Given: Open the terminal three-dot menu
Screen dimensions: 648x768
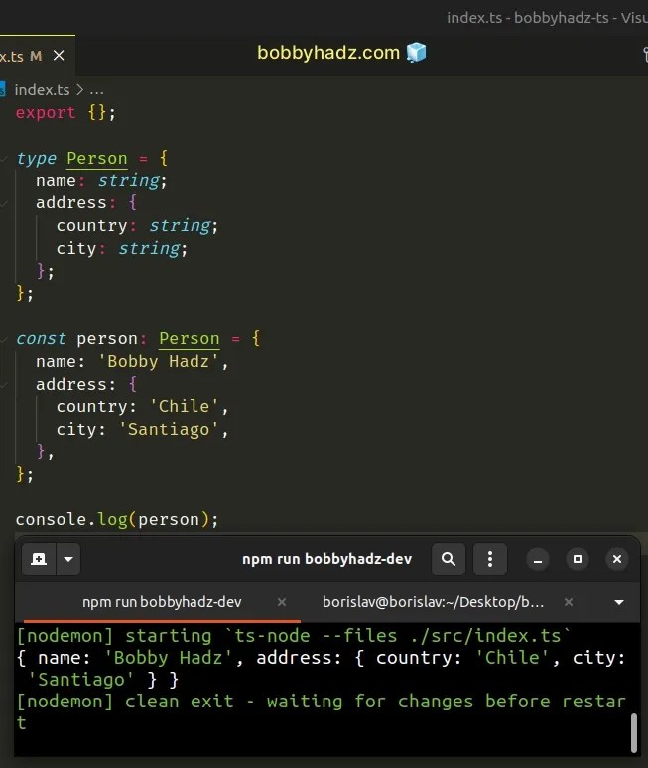Looking at the screenshot, I should pyautogui.click(x=490, y=559).
